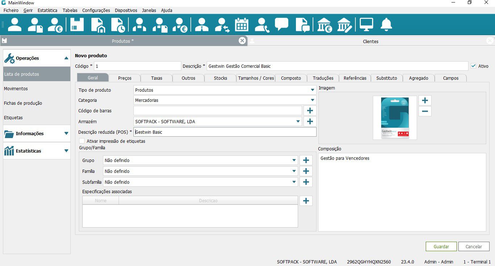Add a new Família with plus button
495x266 pixels.
tap(306, 171)
